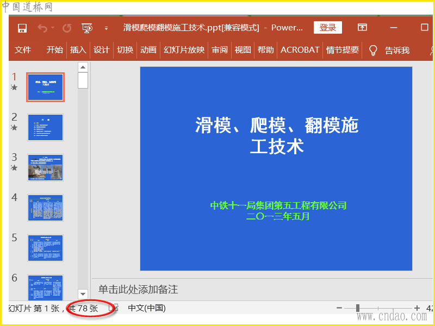435x326 pixels.
Task: Click the date text 二〇一三年五月
Action: [278, 216]
